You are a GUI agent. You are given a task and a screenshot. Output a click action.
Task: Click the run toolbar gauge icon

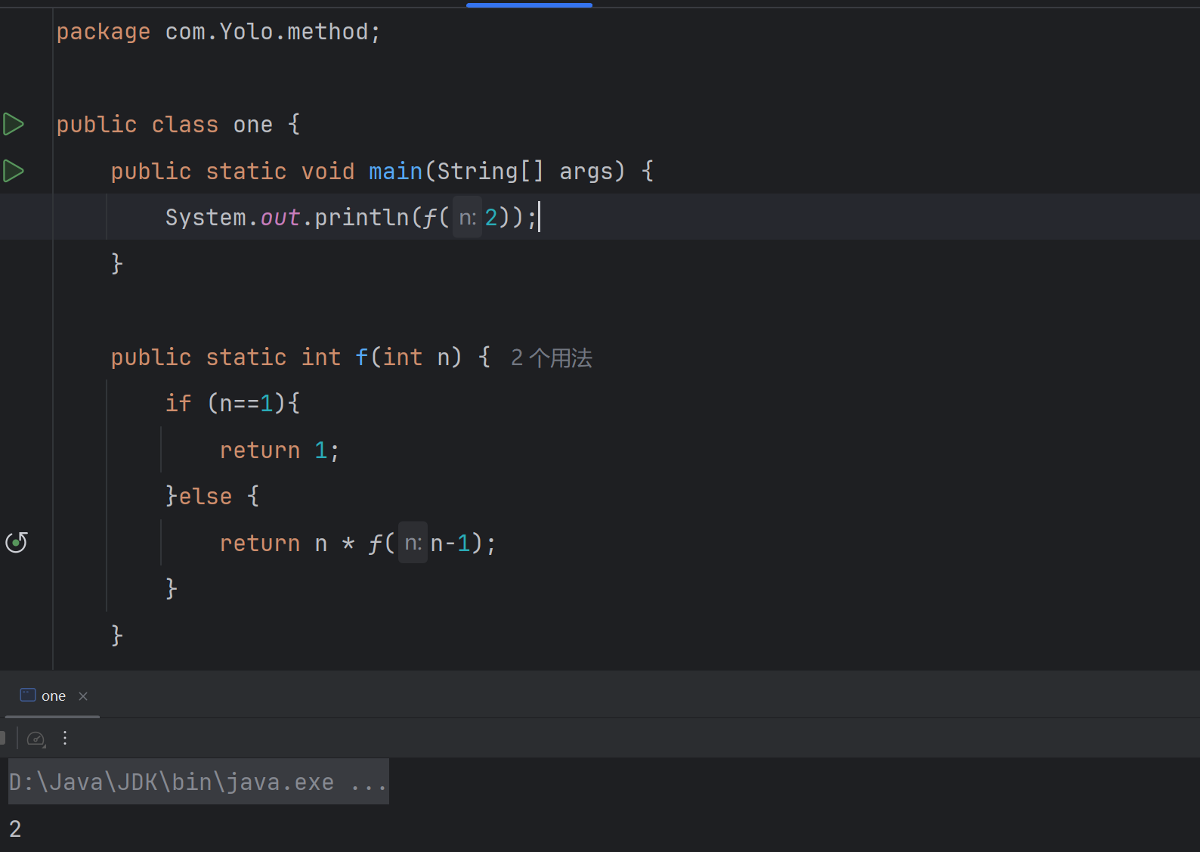coord(36,739)
